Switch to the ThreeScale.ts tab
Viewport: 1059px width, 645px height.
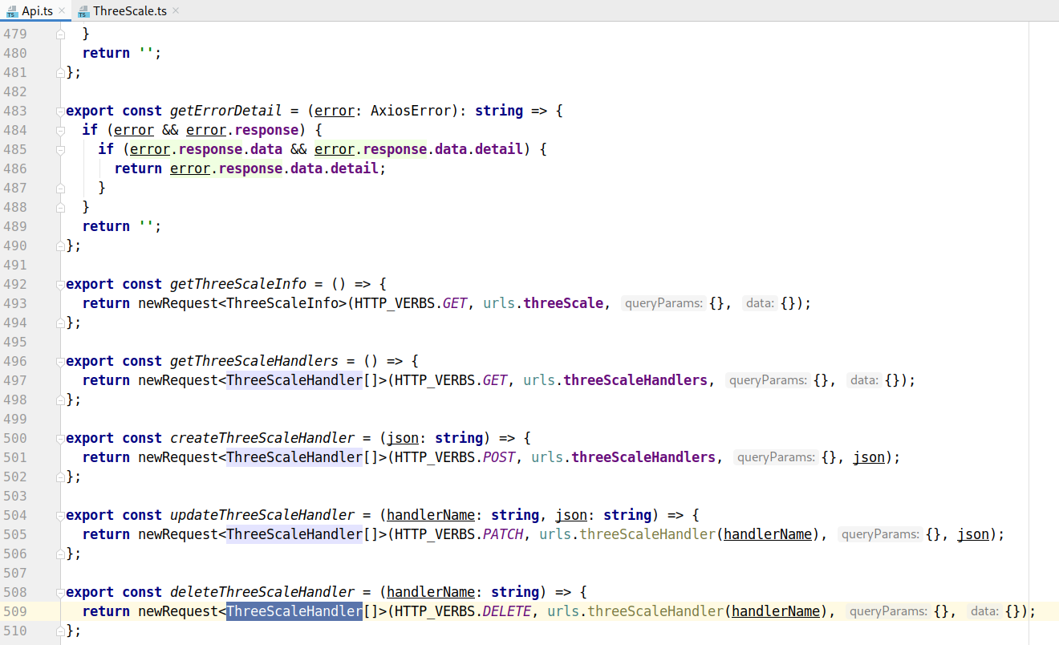[129, 10]
